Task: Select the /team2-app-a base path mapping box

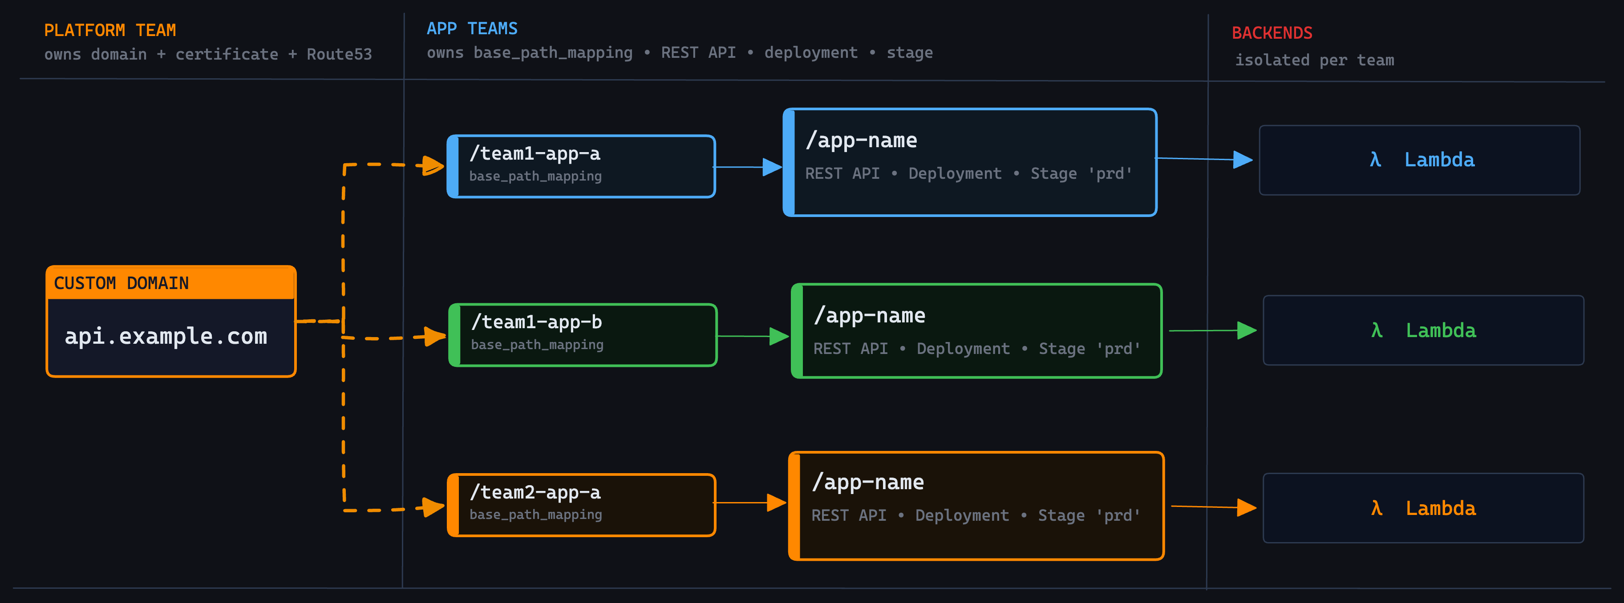Action: coord(581,505)
